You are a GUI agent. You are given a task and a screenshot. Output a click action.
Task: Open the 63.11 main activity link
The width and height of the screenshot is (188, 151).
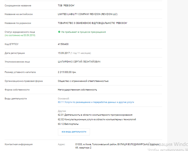click(96, 102)
